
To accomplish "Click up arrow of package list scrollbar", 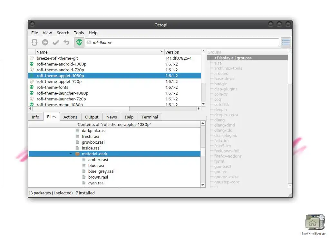I will tap(203, 51).
